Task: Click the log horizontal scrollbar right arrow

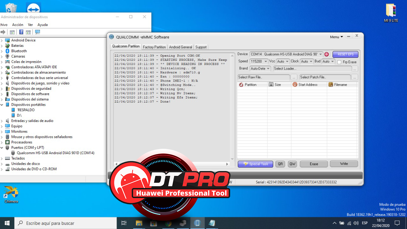Action: 227,164
